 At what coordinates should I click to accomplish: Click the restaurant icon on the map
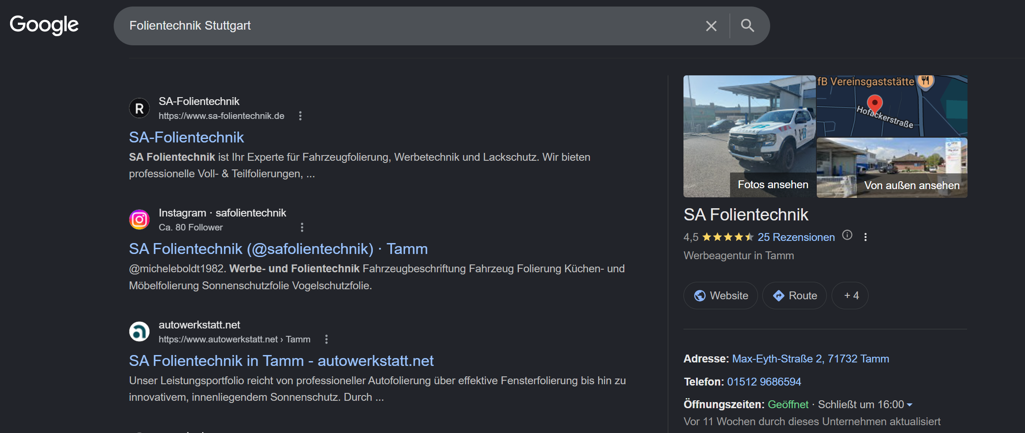click(925, 81)
